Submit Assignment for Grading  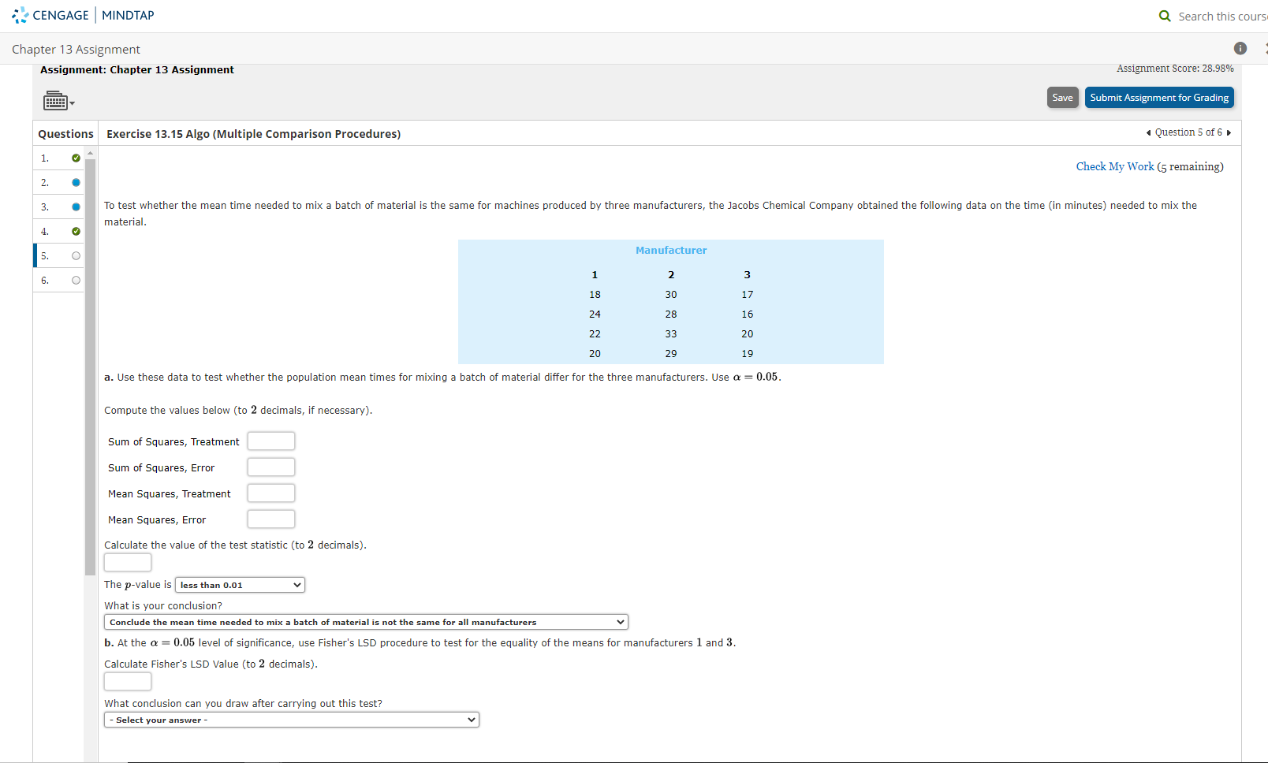(x=1159, y=98)
